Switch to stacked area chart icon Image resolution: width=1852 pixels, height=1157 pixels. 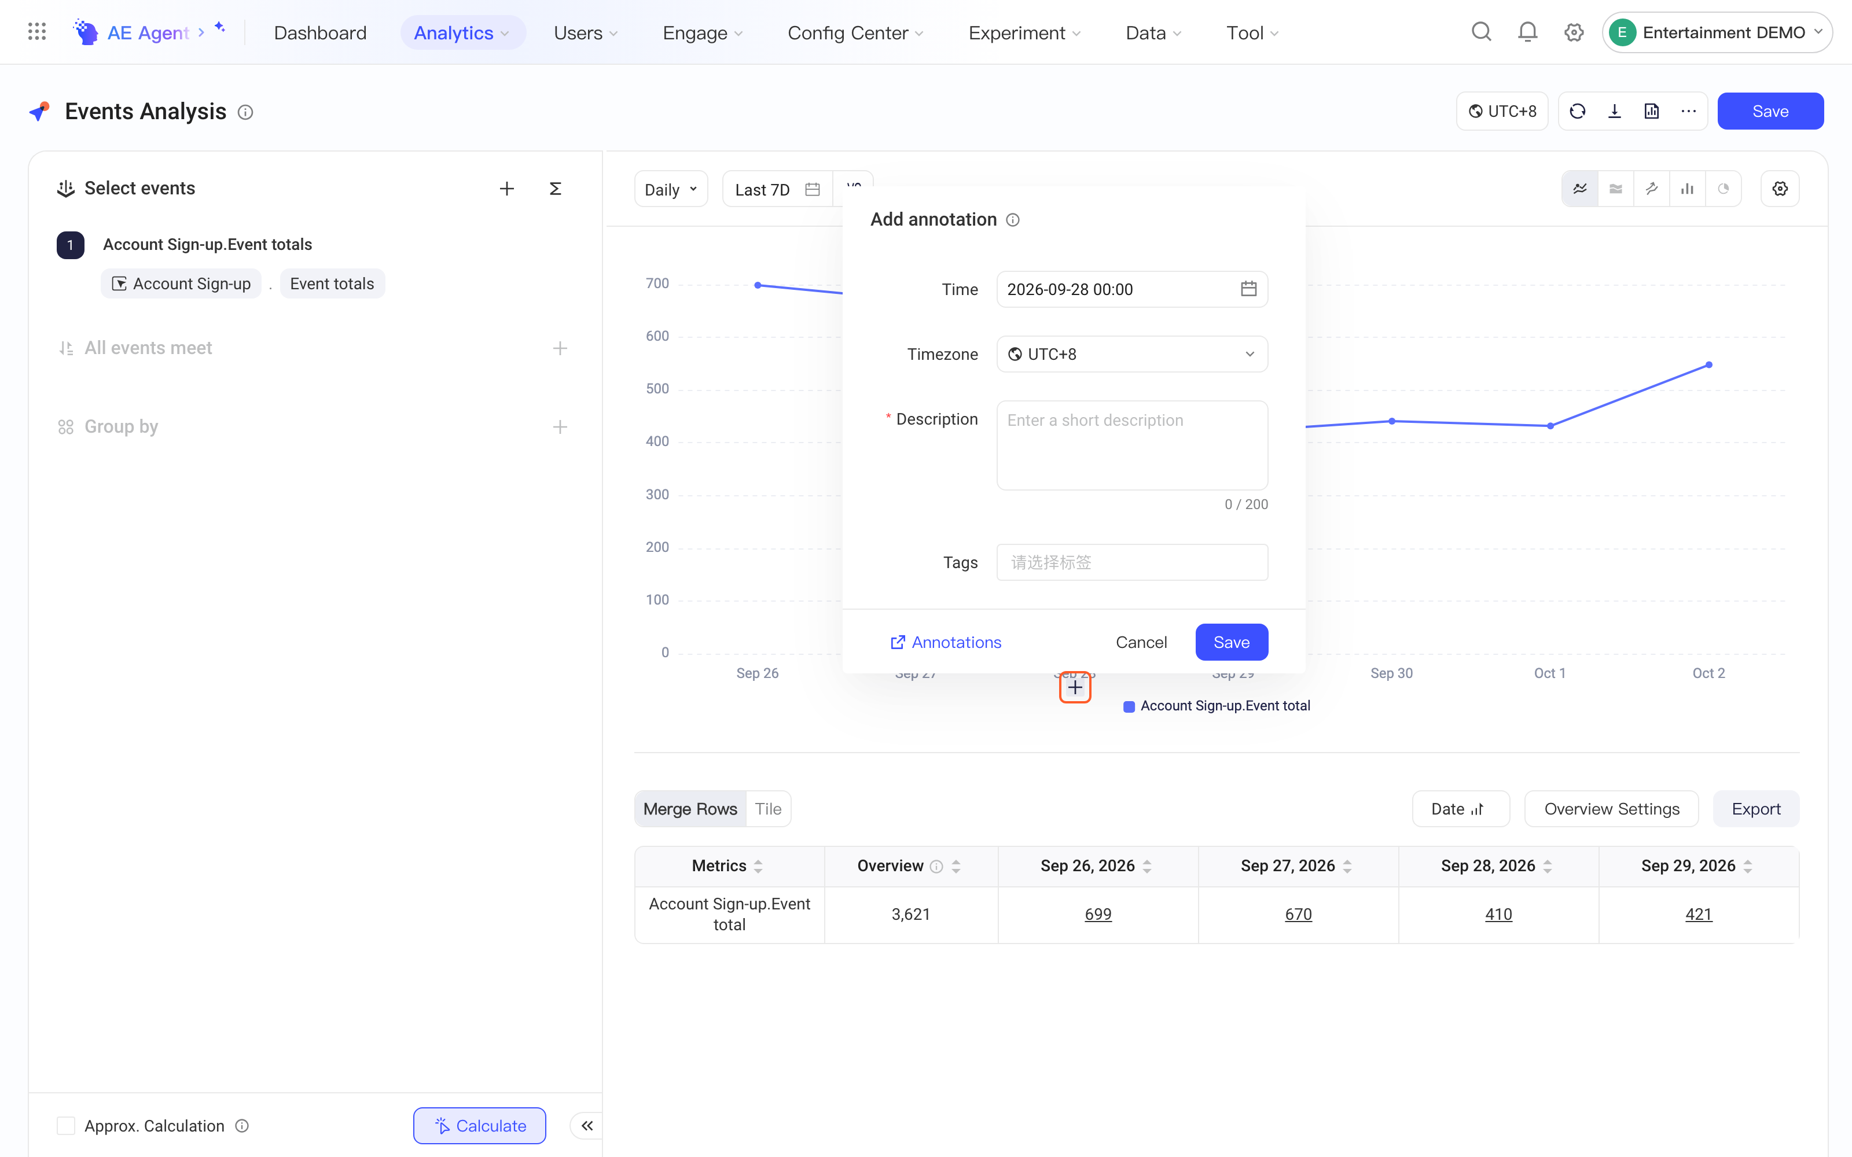1615,189
